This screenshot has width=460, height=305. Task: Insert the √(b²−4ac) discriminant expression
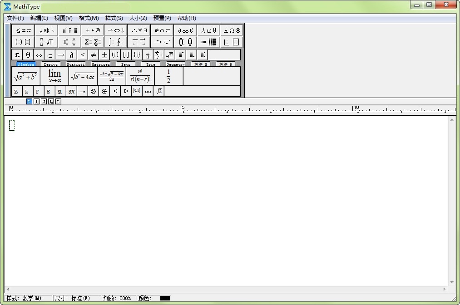pyautogui.click(x=83, y=76)
